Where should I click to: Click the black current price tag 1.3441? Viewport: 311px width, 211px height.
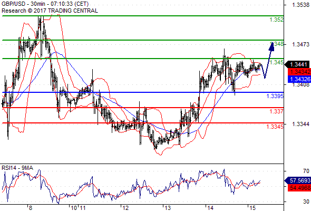tap(297, 64)
